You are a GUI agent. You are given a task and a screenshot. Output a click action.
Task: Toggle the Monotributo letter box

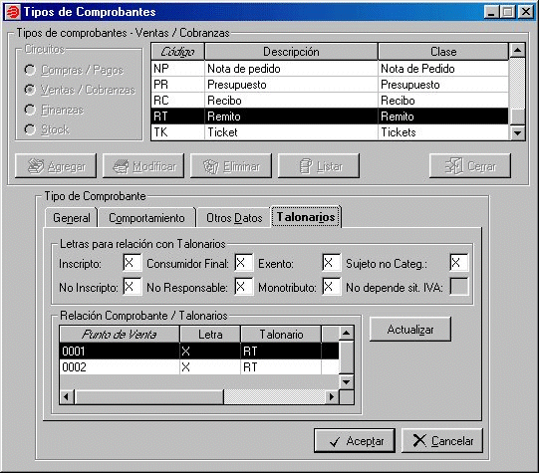click(x=332, y=287)
